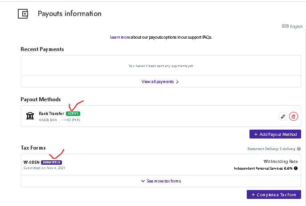Delete payout method with red trash icon

(293, 116)
